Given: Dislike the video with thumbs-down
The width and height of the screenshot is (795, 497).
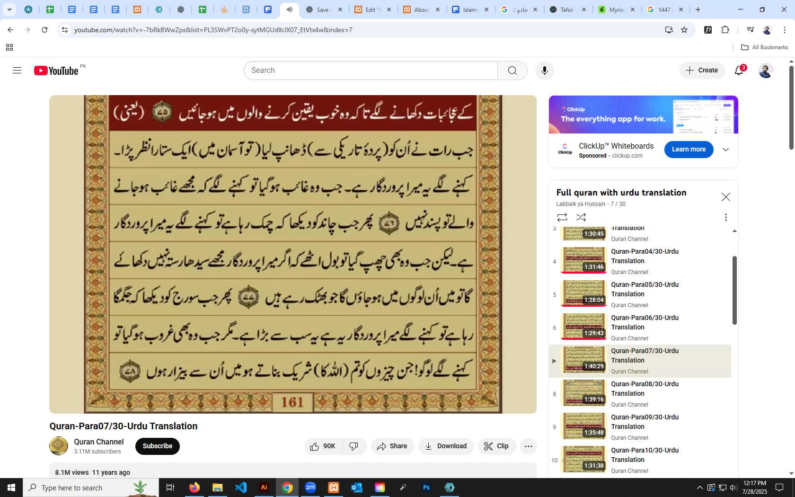Looking at the screenshot, I should tap(354, 446).
